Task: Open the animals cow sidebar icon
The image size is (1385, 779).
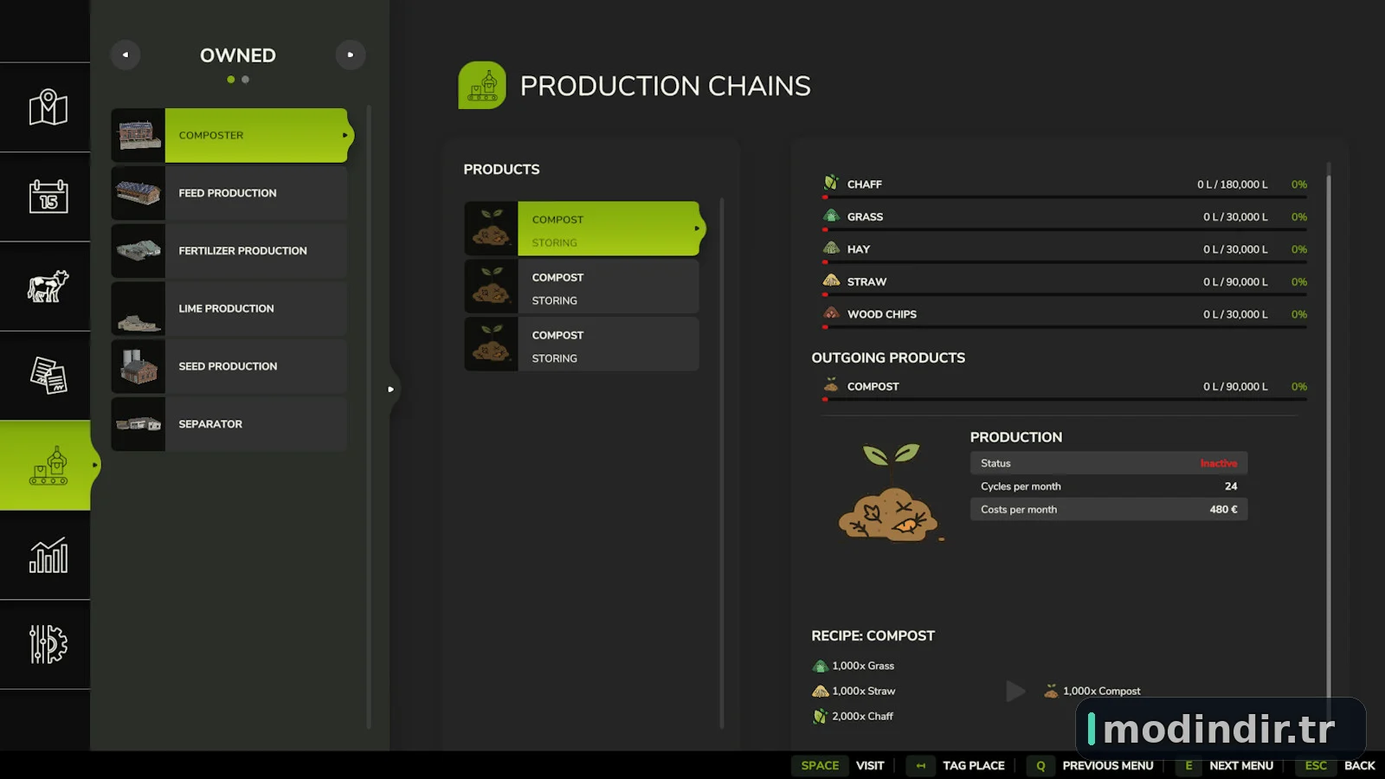Action: point(48,286)
